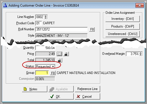Open Notes for this order line
Screen dimensions: 147x104
(x=35, y=89)
